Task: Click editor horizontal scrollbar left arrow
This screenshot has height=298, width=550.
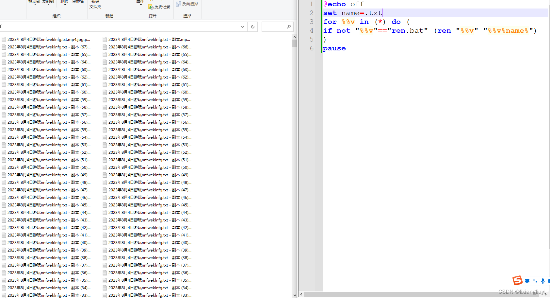Action: tap(301, 294)
